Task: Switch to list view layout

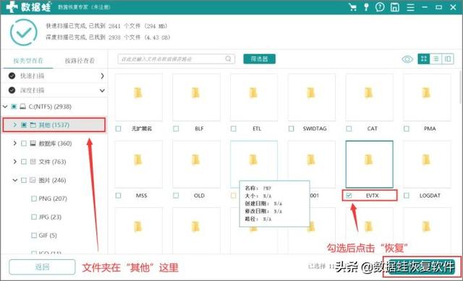Action: coord(436,59)
